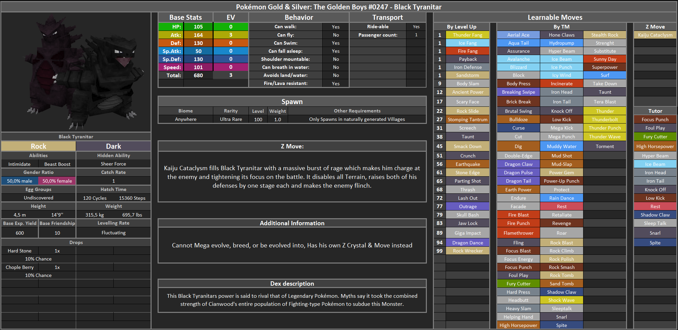The image size is (678, 330).
Task: Click the Kaiju Cataclysm Z move cell
Action: click(655, 35)
